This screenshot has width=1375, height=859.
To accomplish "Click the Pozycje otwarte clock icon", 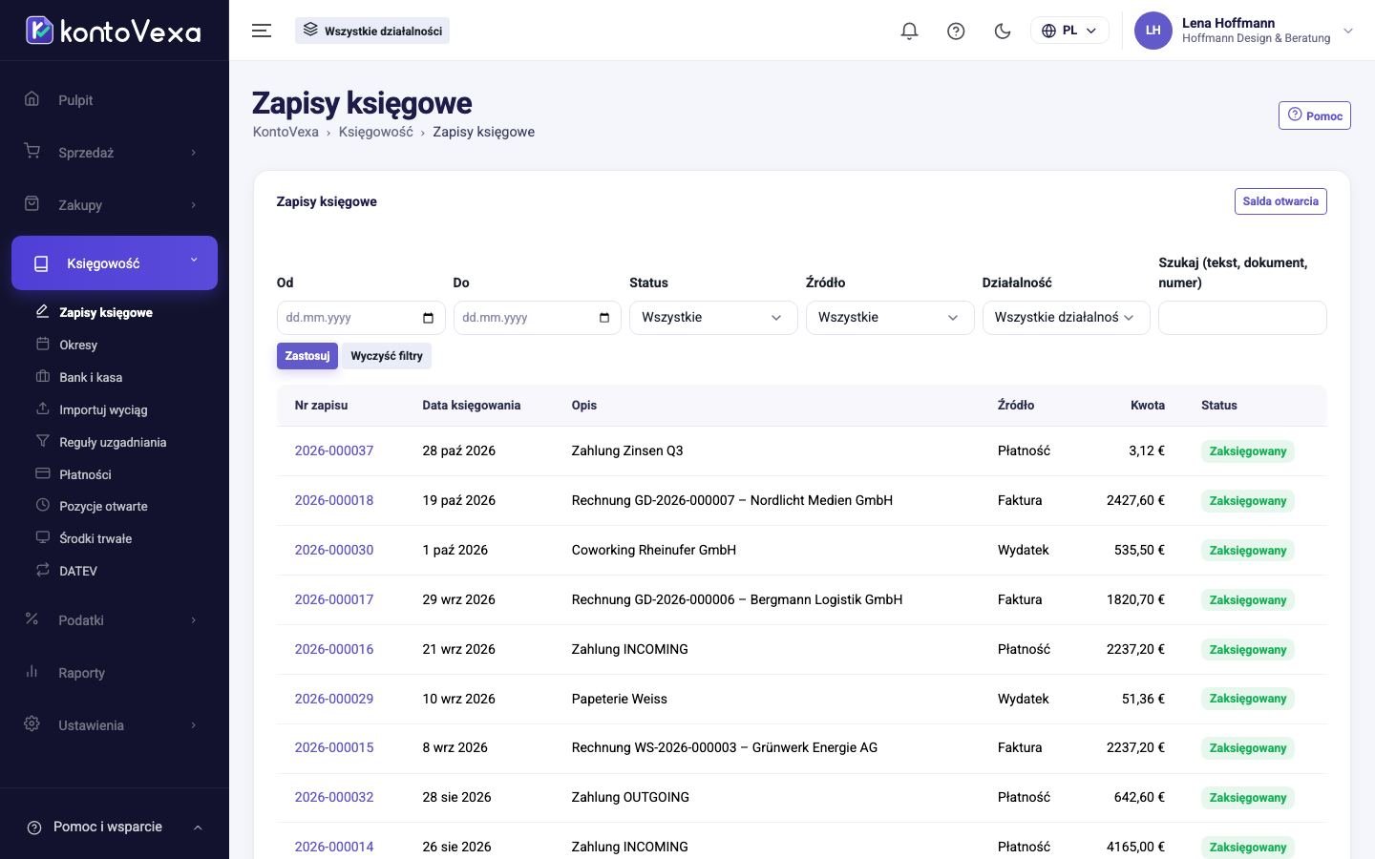I will tap(42, 506).
